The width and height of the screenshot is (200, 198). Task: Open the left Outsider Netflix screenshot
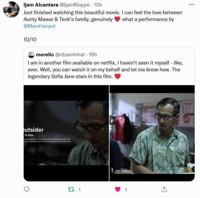point(66,133)
